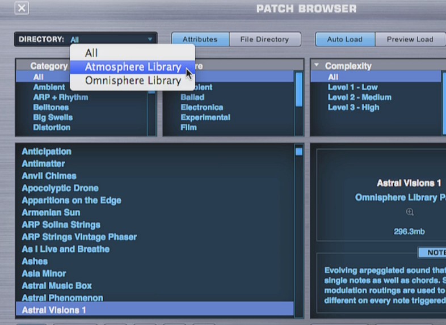Collapse the Complexity column triangle
This screenshot has height=325, width=446.
pos(317,65)
